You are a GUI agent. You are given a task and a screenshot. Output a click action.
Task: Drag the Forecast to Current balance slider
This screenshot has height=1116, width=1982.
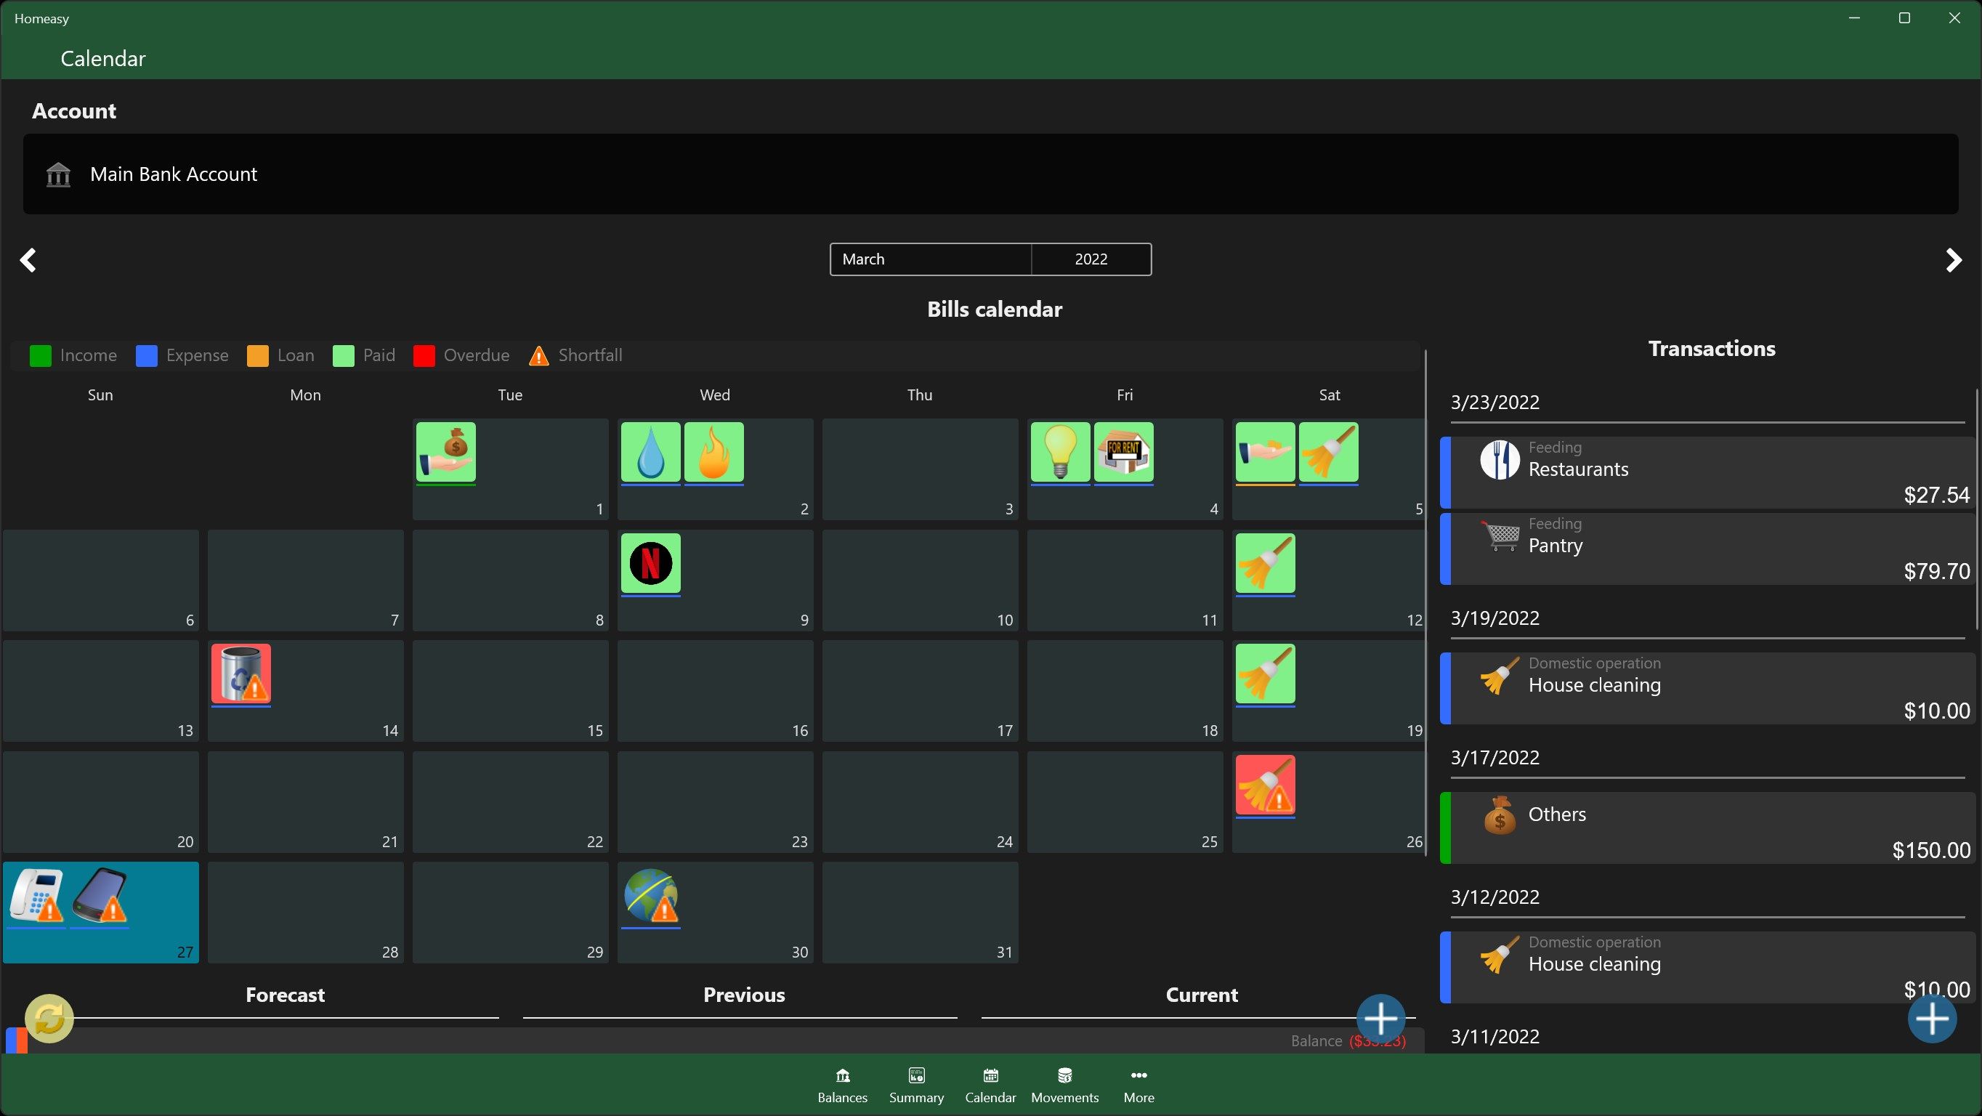click(x=49, y=1018)
